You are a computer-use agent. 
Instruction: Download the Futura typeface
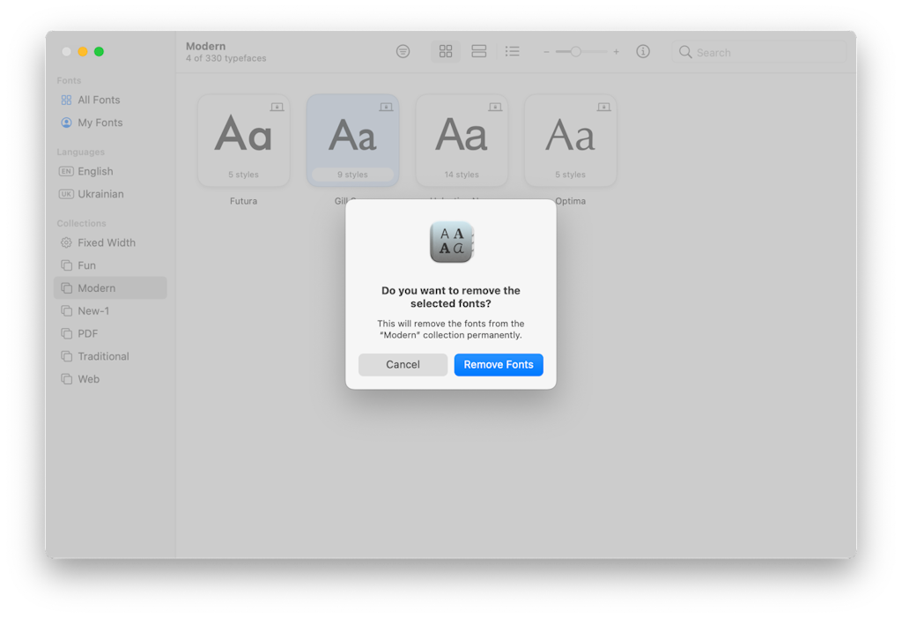277,107
